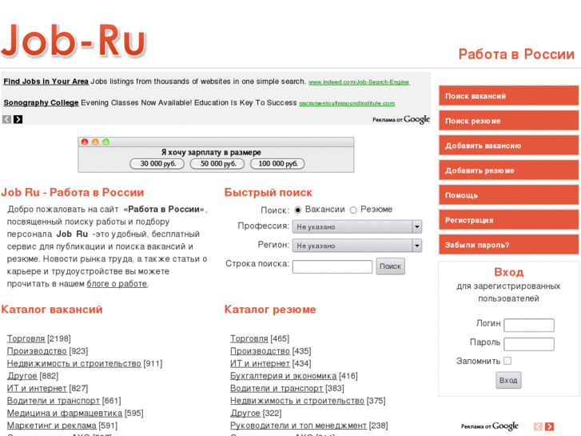Open Торговля in resume catalog

point(249,338)
